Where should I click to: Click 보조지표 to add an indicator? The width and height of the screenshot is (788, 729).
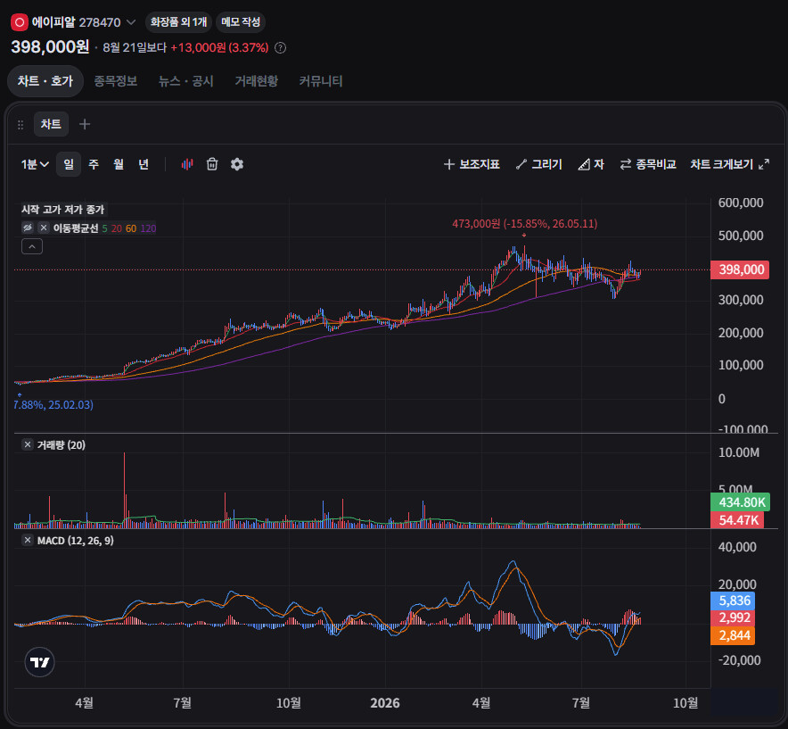pos(472,164)
